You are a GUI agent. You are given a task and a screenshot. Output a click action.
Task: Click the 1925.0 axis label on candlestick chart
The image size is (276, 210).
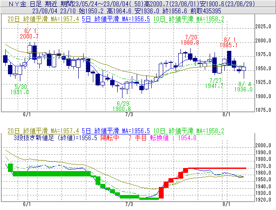pyautogui.click(x=263, y=82)
